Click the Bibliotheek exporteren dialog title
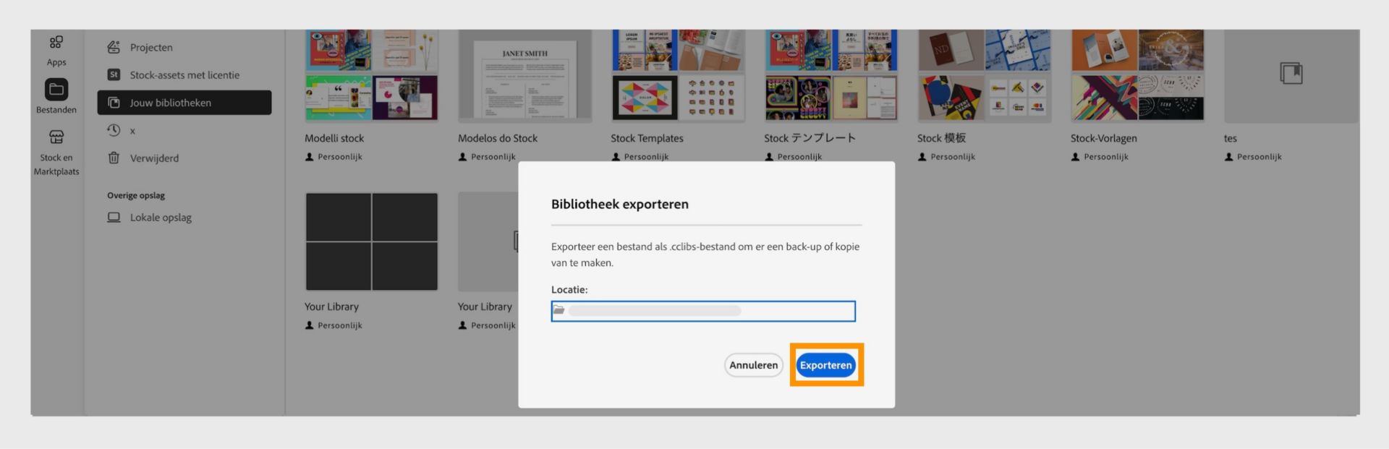This screenshot has width=1389, height=449. coord(620,204)
